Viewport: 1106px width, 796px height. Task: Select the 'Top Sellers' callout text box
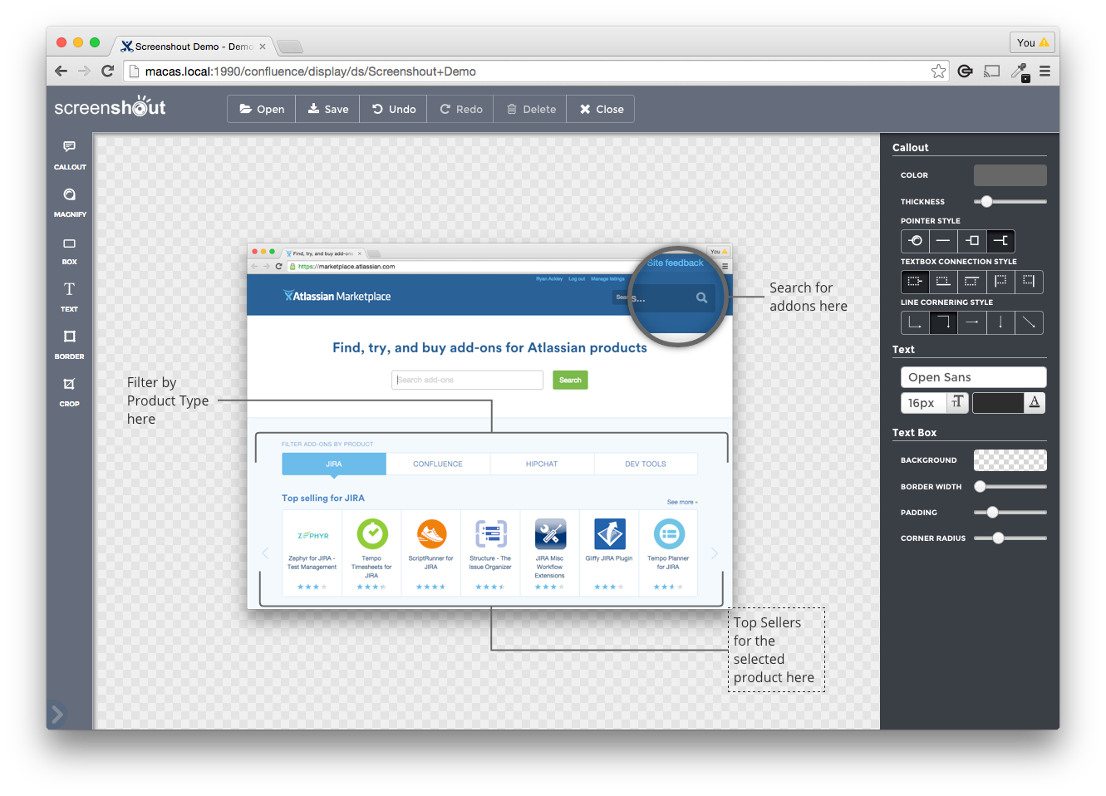click(777, 650)
